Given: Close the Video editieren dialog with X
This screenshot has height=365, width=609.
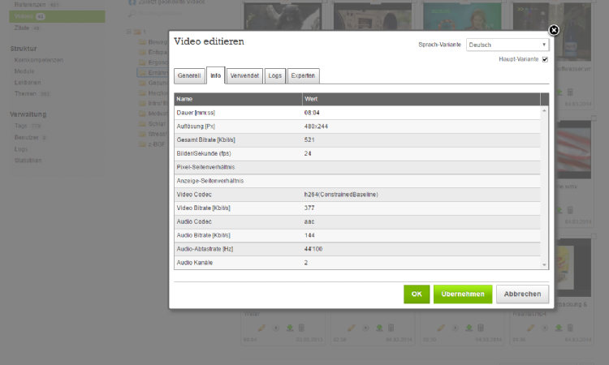Looking at the screenshot, I should pyautogui.click(x=554, y=30).
